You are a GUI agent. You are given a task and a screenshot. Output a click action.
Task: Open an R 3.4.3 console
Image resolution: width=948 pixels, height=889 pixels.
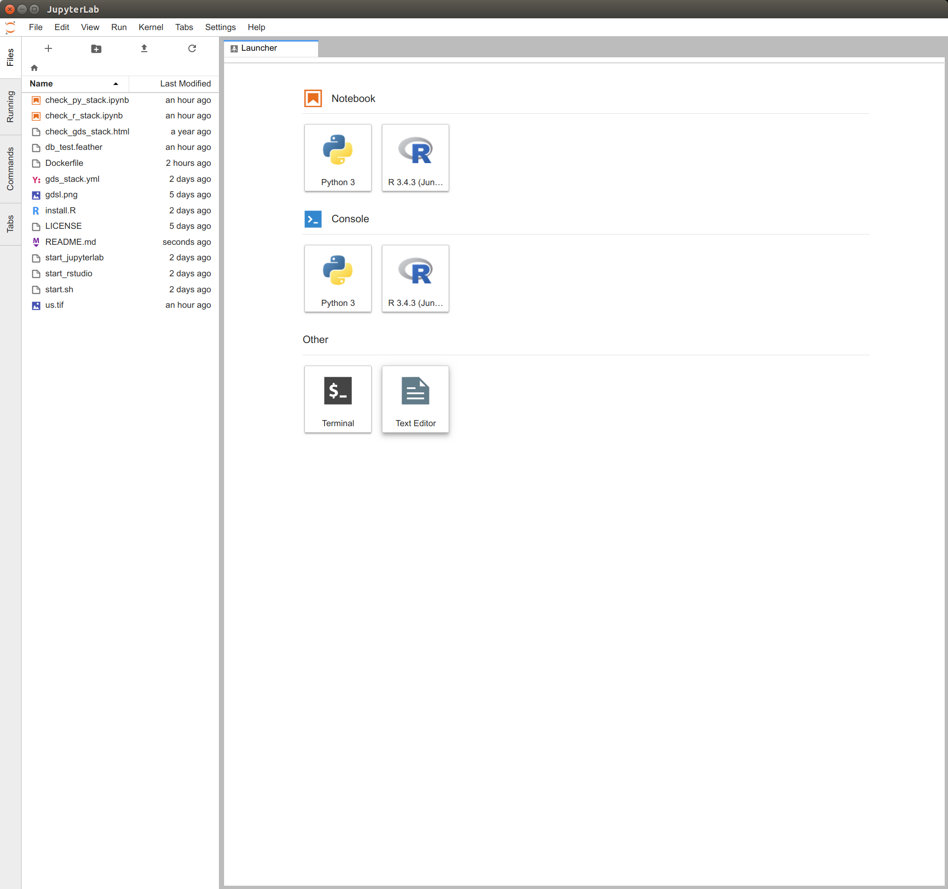(415, 279)
